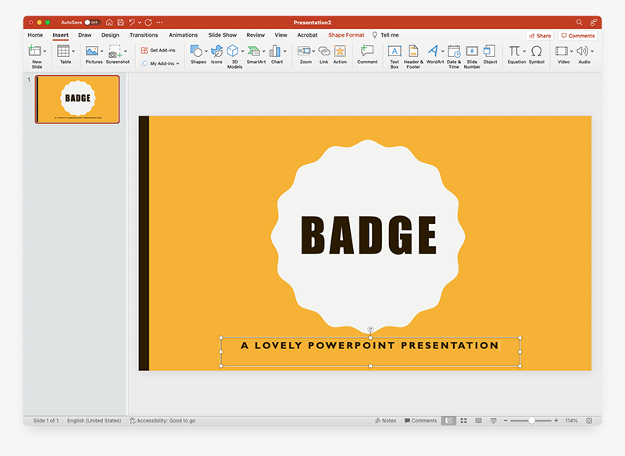
Task: Switch to Slide Sorter view
Action: click(x=463, y=420)
